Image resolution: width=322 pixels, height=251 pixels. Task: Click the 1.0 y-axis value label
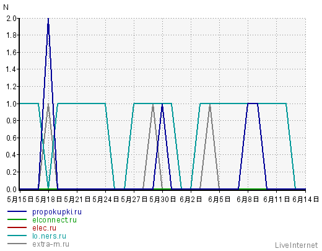point(11,103)
